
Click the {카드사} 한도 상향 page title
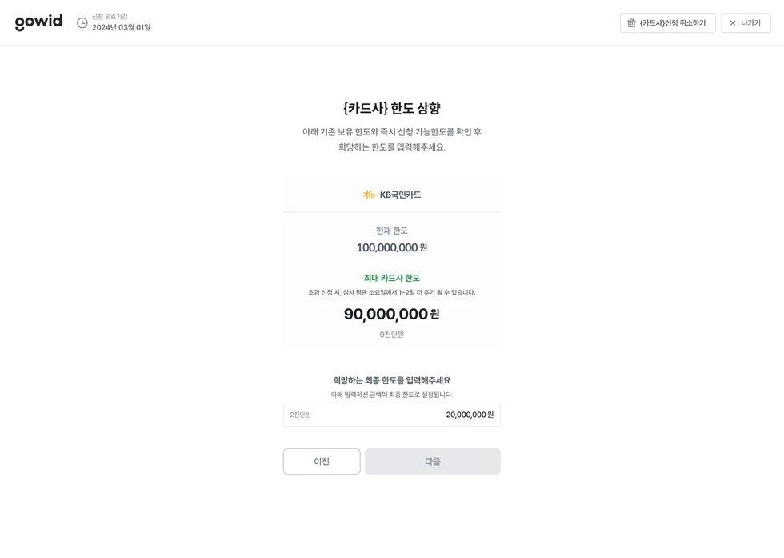tap(391, 109)
